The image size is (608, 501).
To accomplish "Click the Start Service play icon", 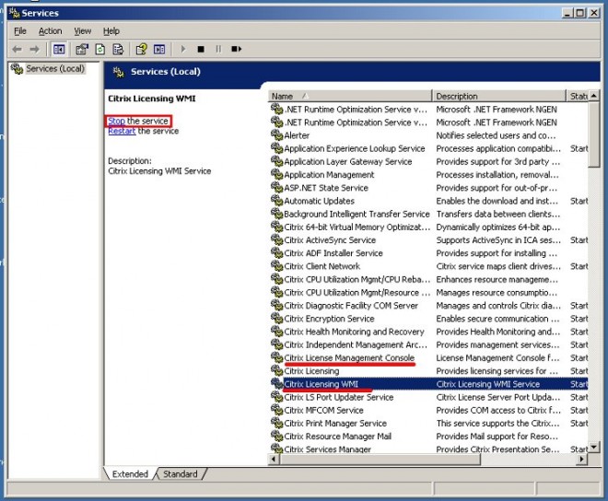I will 183,49.
